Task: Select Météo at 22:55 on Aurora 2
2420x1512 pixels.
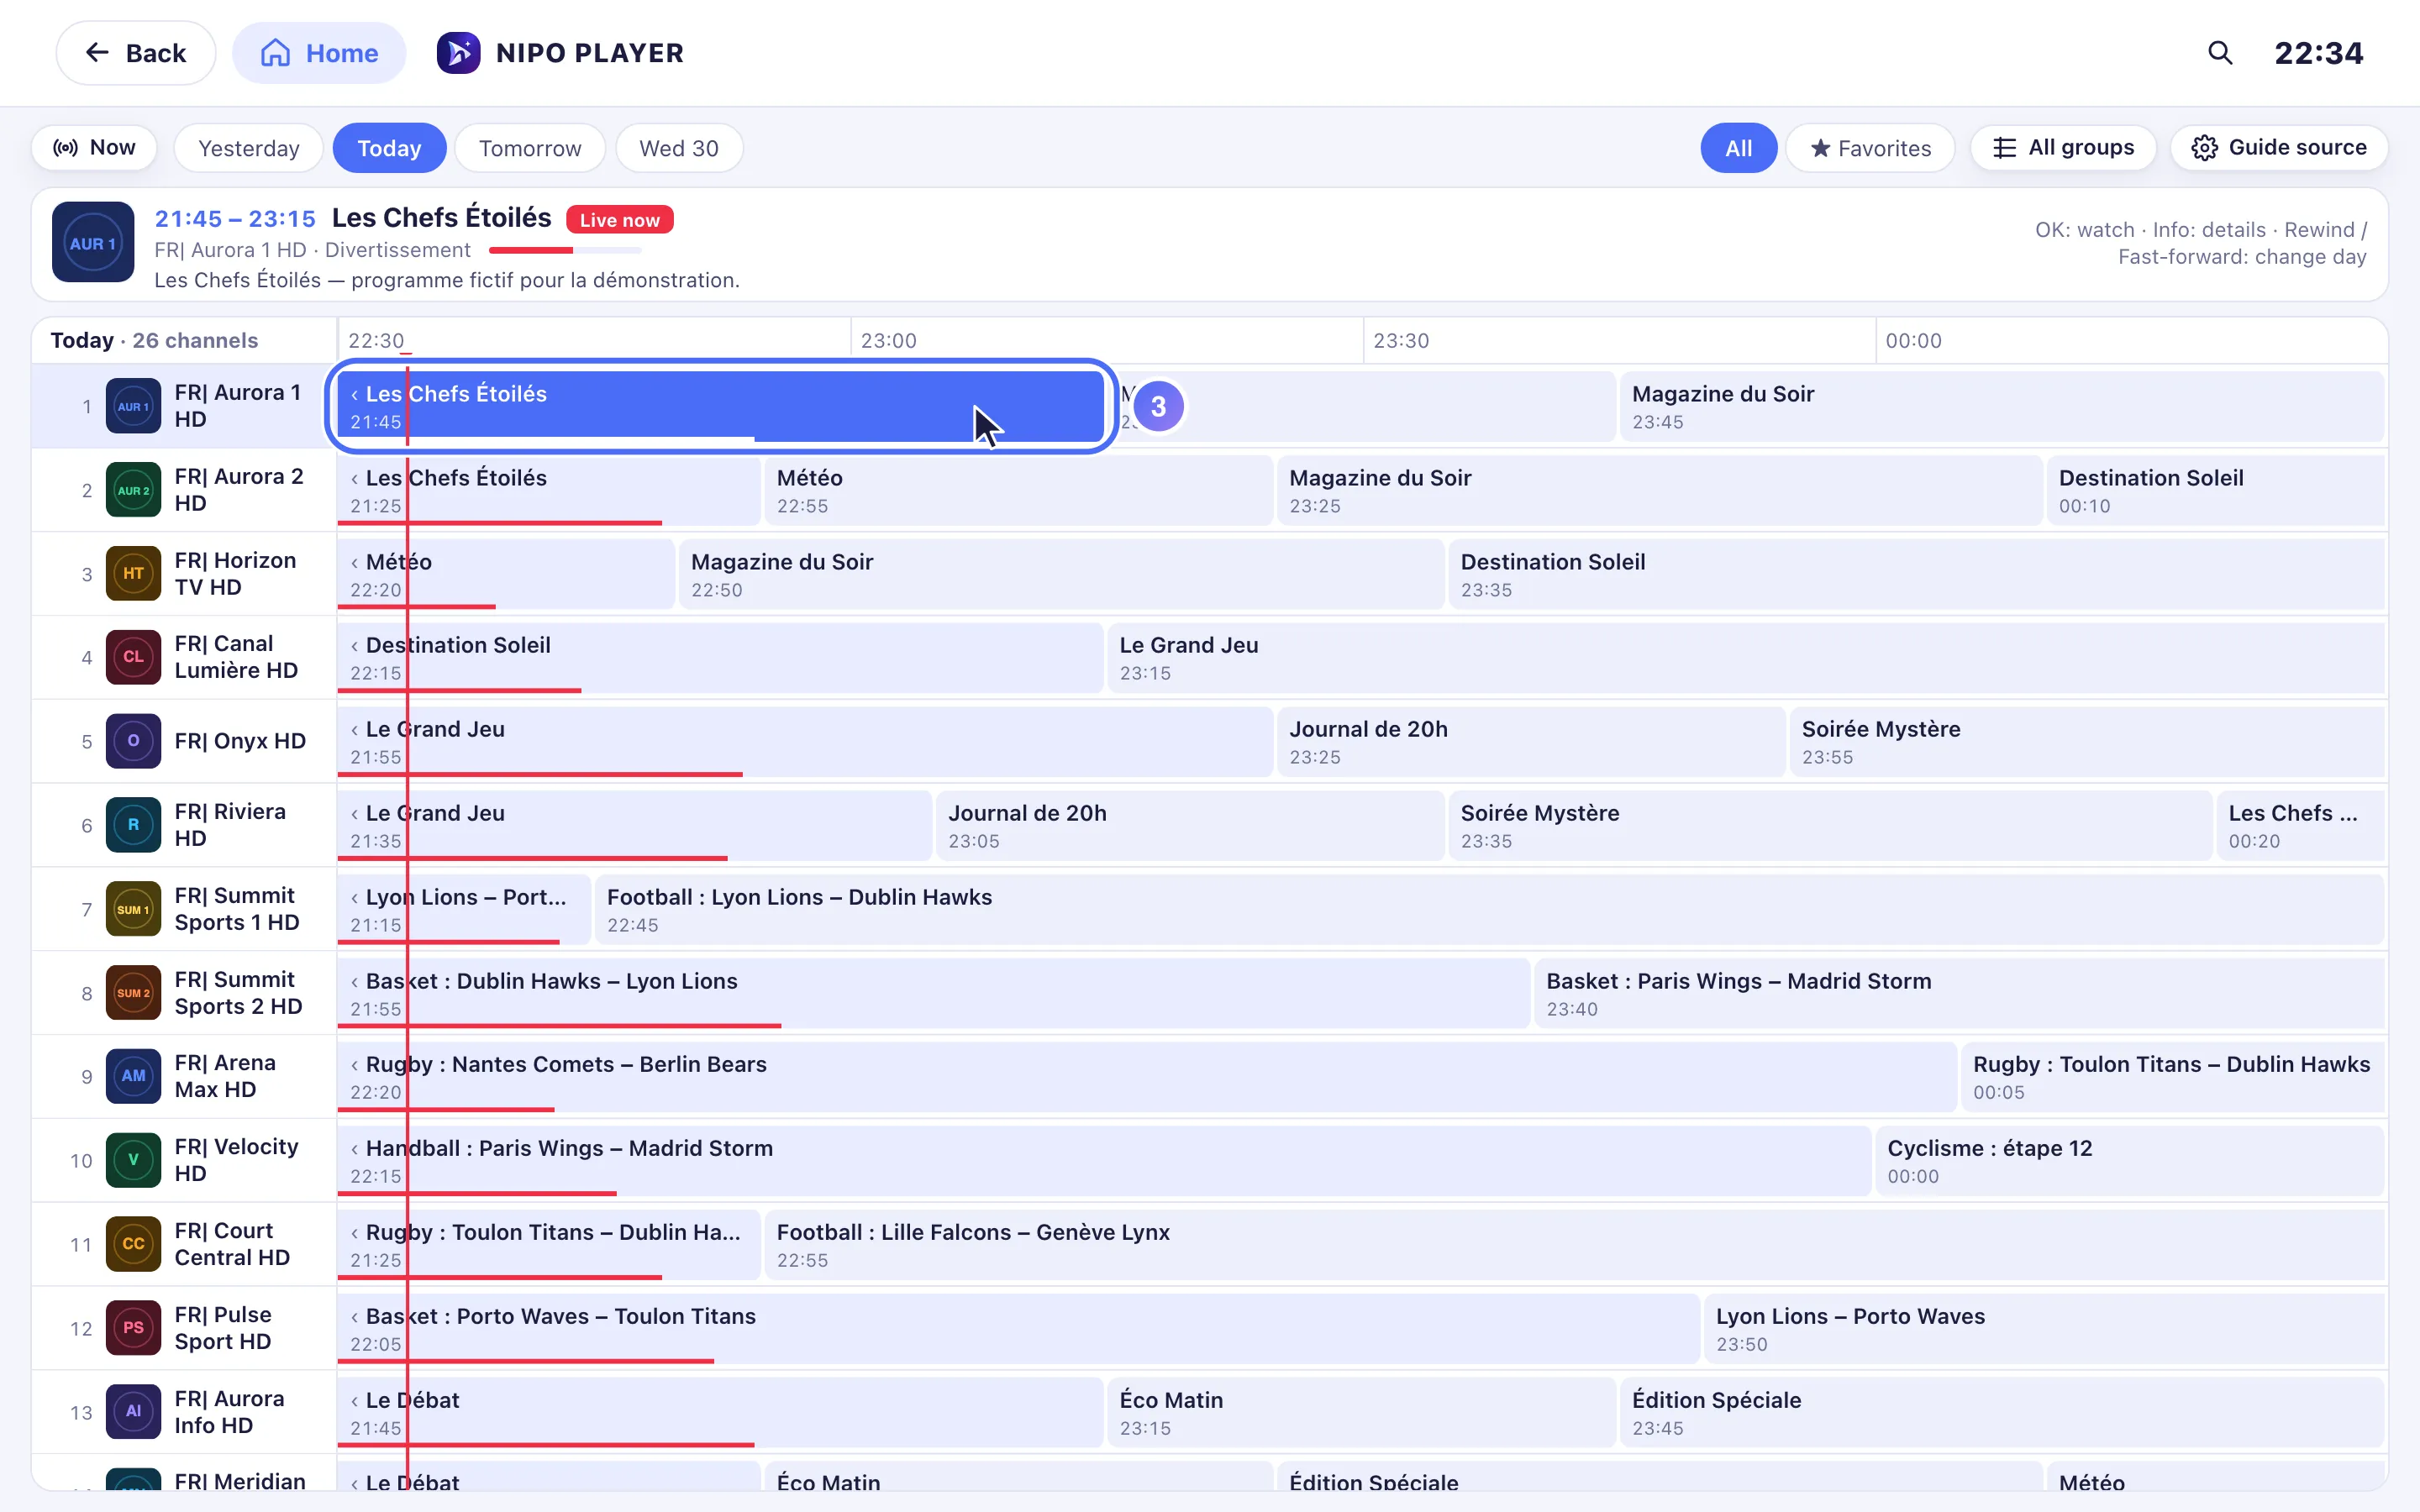Action: (1018, 490)
